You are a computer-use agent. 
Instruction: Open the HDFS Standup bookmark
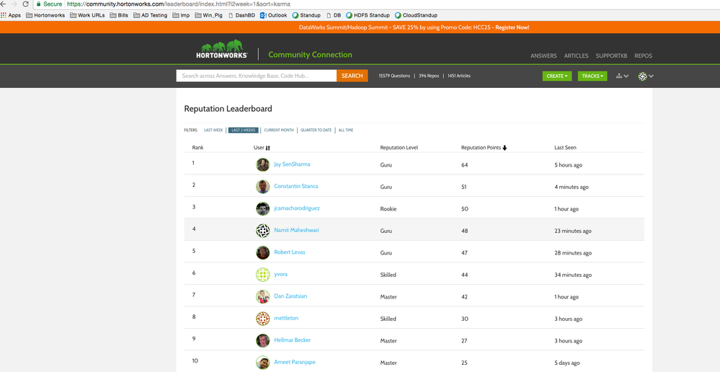pos(368,15)
